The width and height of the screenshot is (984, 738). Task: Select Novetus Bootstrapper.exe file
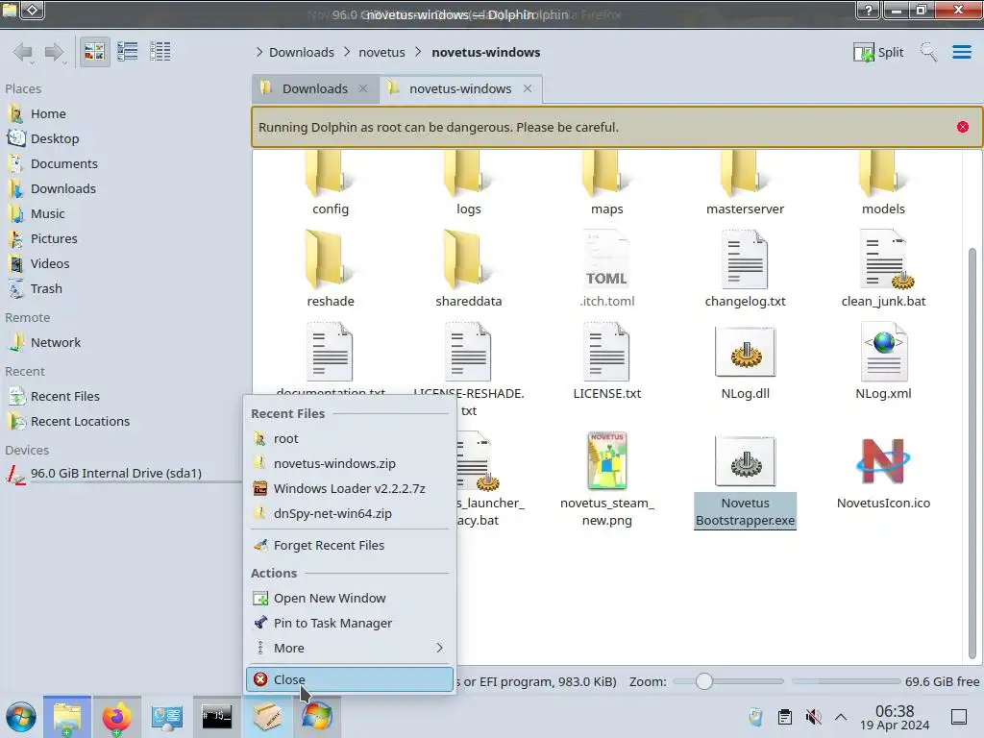(x=745, y=480)
